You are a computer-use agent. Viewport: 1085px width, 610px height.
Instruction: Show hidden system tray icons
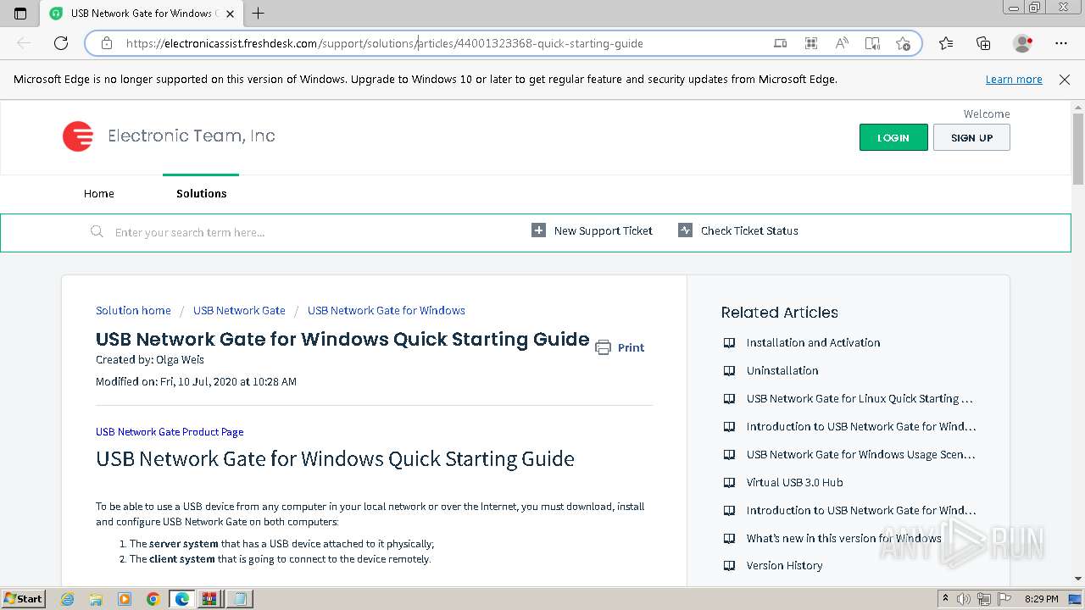click(945, 599)
